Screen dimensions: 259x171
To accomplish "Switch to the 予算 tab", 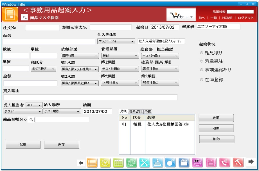I will pos(148,112).
